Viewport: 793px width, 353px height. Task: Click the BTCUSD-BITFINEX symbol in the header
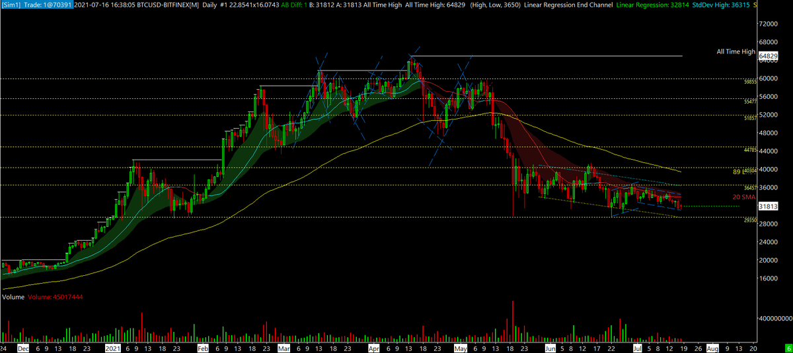coord(155,5)
